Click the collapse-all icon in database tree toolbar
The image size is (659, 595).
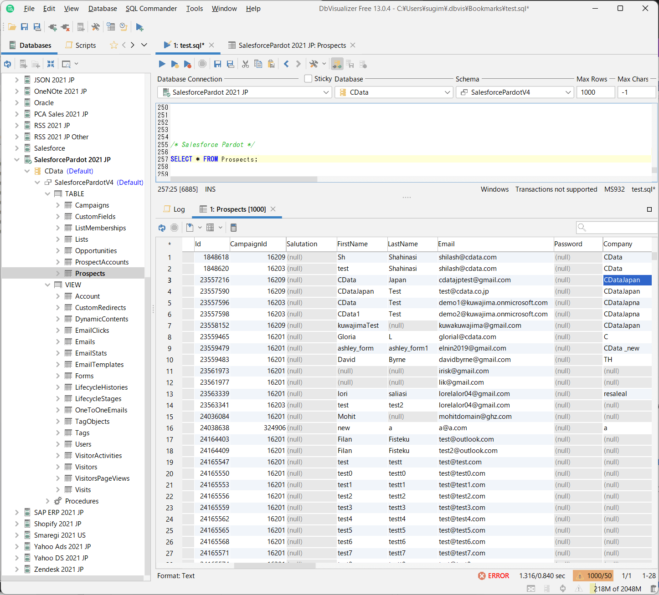point(51,64)
